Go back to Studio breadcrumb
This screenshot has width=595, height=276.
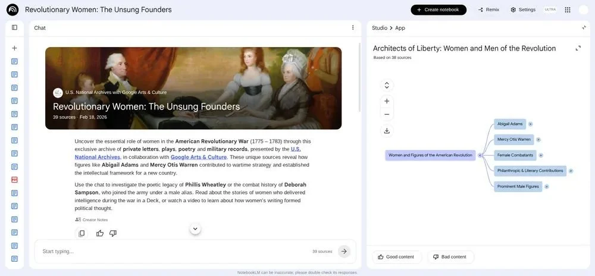tap(380, 28)
